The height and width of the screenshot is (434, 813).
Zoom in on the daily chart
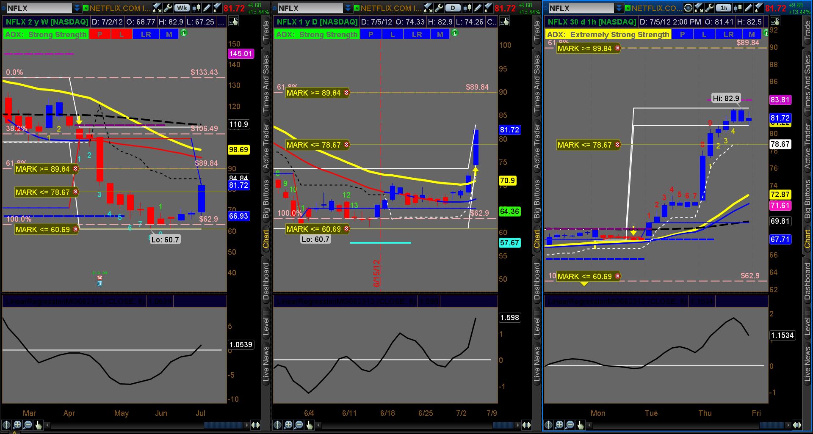tap(288, 425)
